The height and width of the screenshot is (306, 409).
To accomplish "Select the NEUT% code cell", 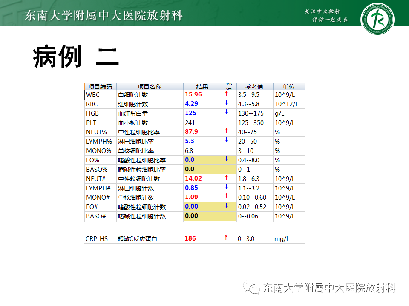I will [101, 132].
